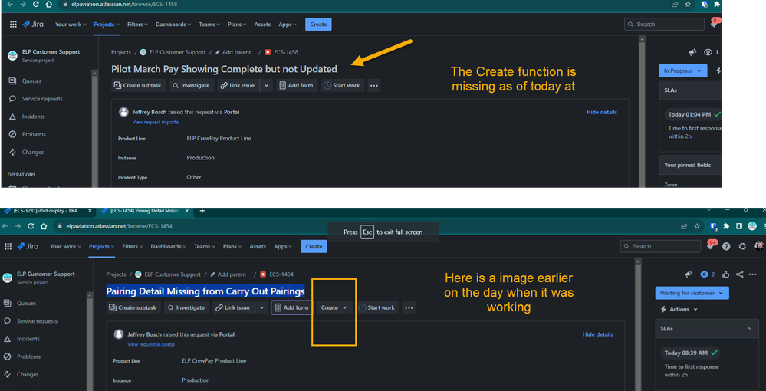The width and height of the screenshot is (766, 391).
Task: Reload page in bottom screenshot browser
Action: [31, 226]
